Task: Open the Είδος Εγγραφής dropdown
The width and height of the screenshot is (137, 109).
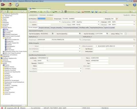Action: (x=134, y=46)
